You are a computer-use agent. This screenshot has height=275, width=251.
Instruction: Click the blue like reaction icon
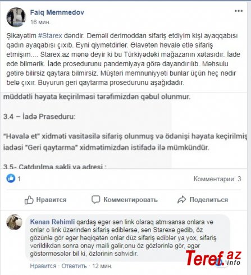(x=11, y=178)
